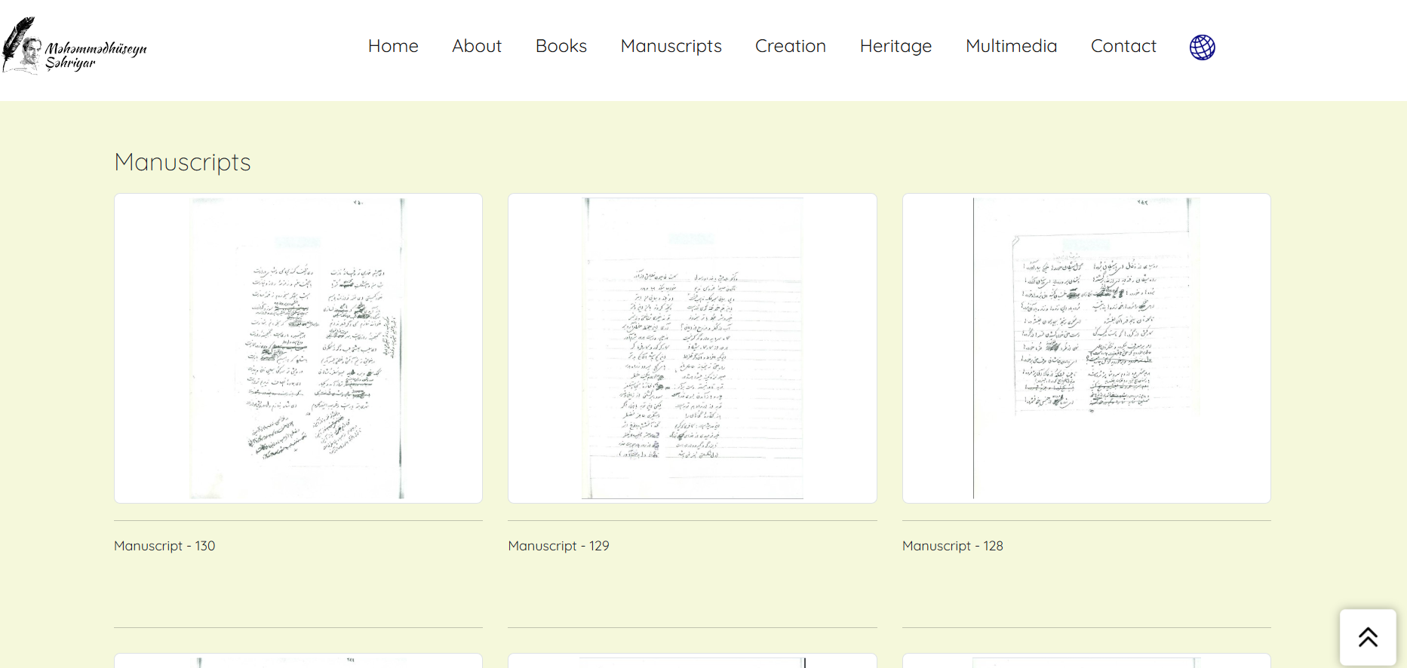Screen dimensions: 1407x668
Task: Click the "Manuscript - 130" title link
Action: pyautogui.click(x=164, y=546)
